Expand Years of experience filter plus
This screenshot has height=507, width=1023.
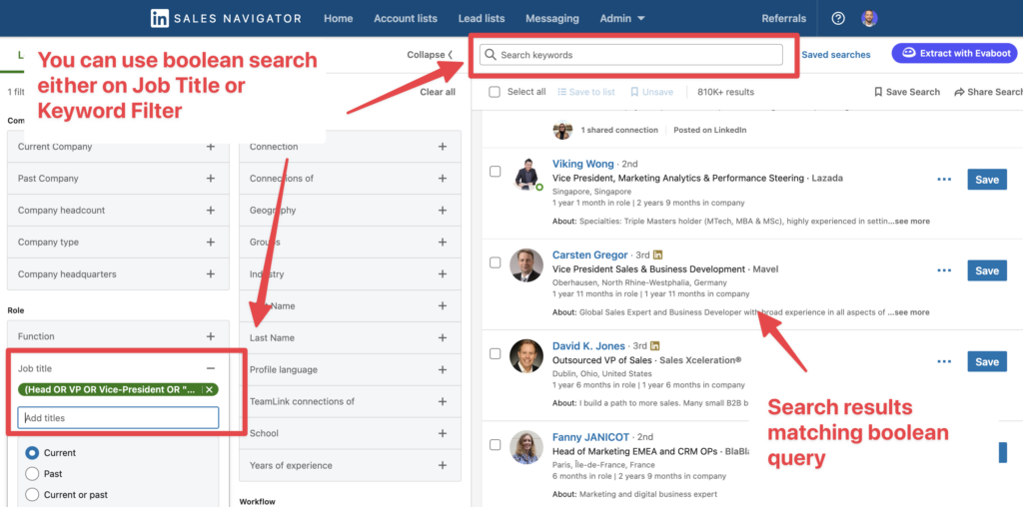pos(443,465)
